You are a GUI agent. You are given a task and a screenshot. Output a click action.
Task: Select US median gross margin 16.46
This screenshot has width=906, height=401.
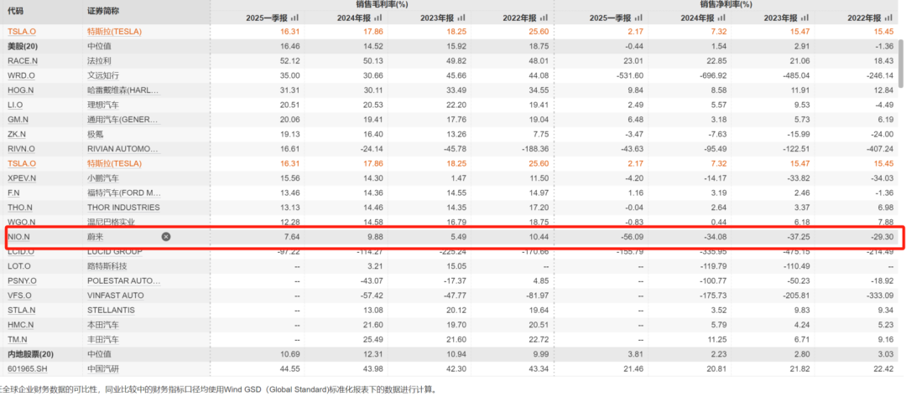(x=289, y=46)
